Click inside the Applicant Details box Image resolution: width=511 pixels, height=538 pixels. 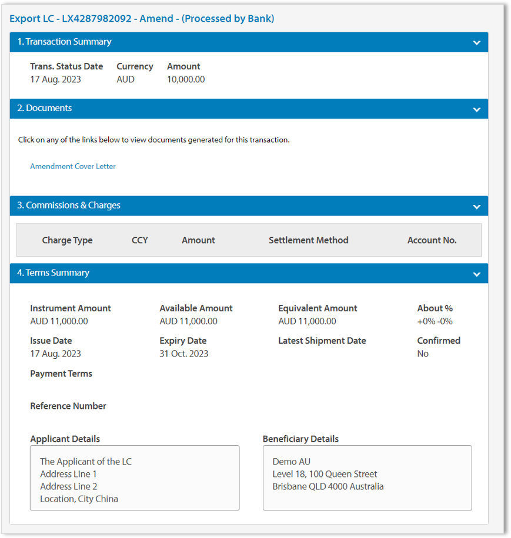[x=135, y=478]
